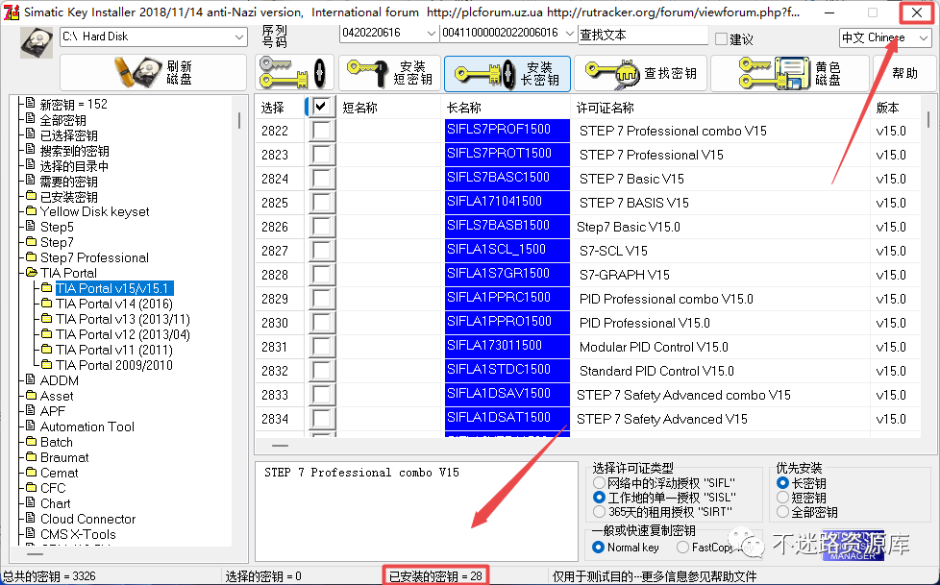This screenshot has height=585, width=940.
Task: Select the Normal key radio option
Action: coord(598,548)
